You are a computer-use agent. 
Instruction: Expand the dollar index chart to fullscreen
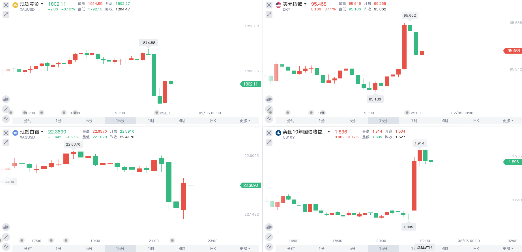269,14
